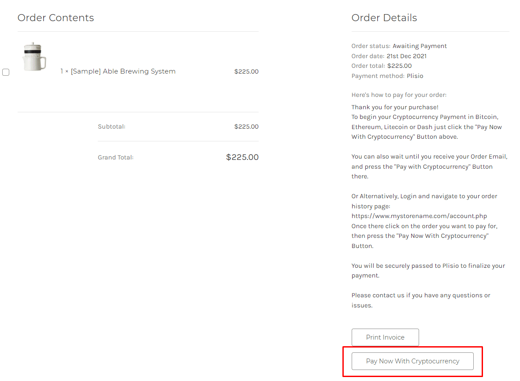The width and height of the screenshot is (520, 381).
Task: Click the Grand Total label
Action: pyautogui.click(x=115, y=158)
